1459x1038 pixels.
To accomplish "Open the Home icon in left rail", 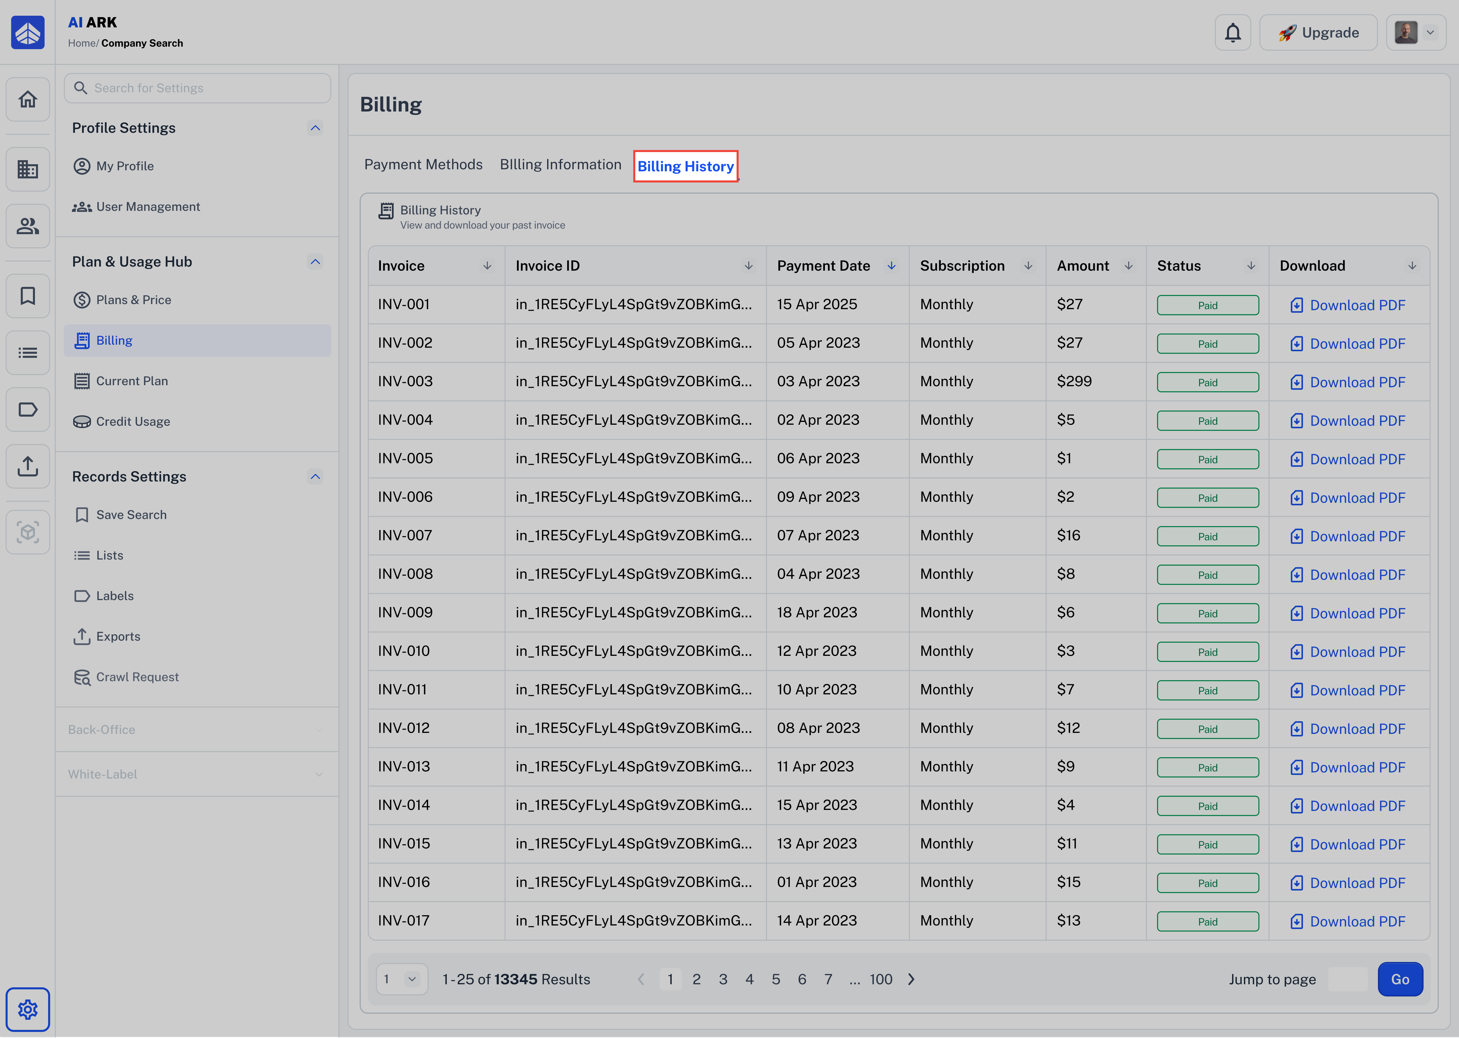I will pos(27,99).
